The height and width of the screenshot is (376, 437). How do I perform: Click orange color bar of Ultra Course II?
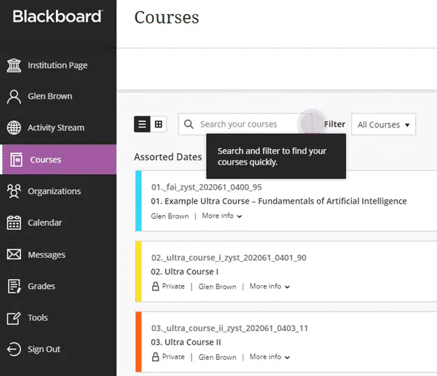139,342
